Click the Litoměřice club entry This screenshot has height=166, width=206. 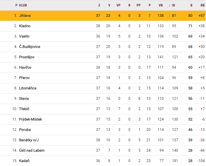tap(28, 88)
